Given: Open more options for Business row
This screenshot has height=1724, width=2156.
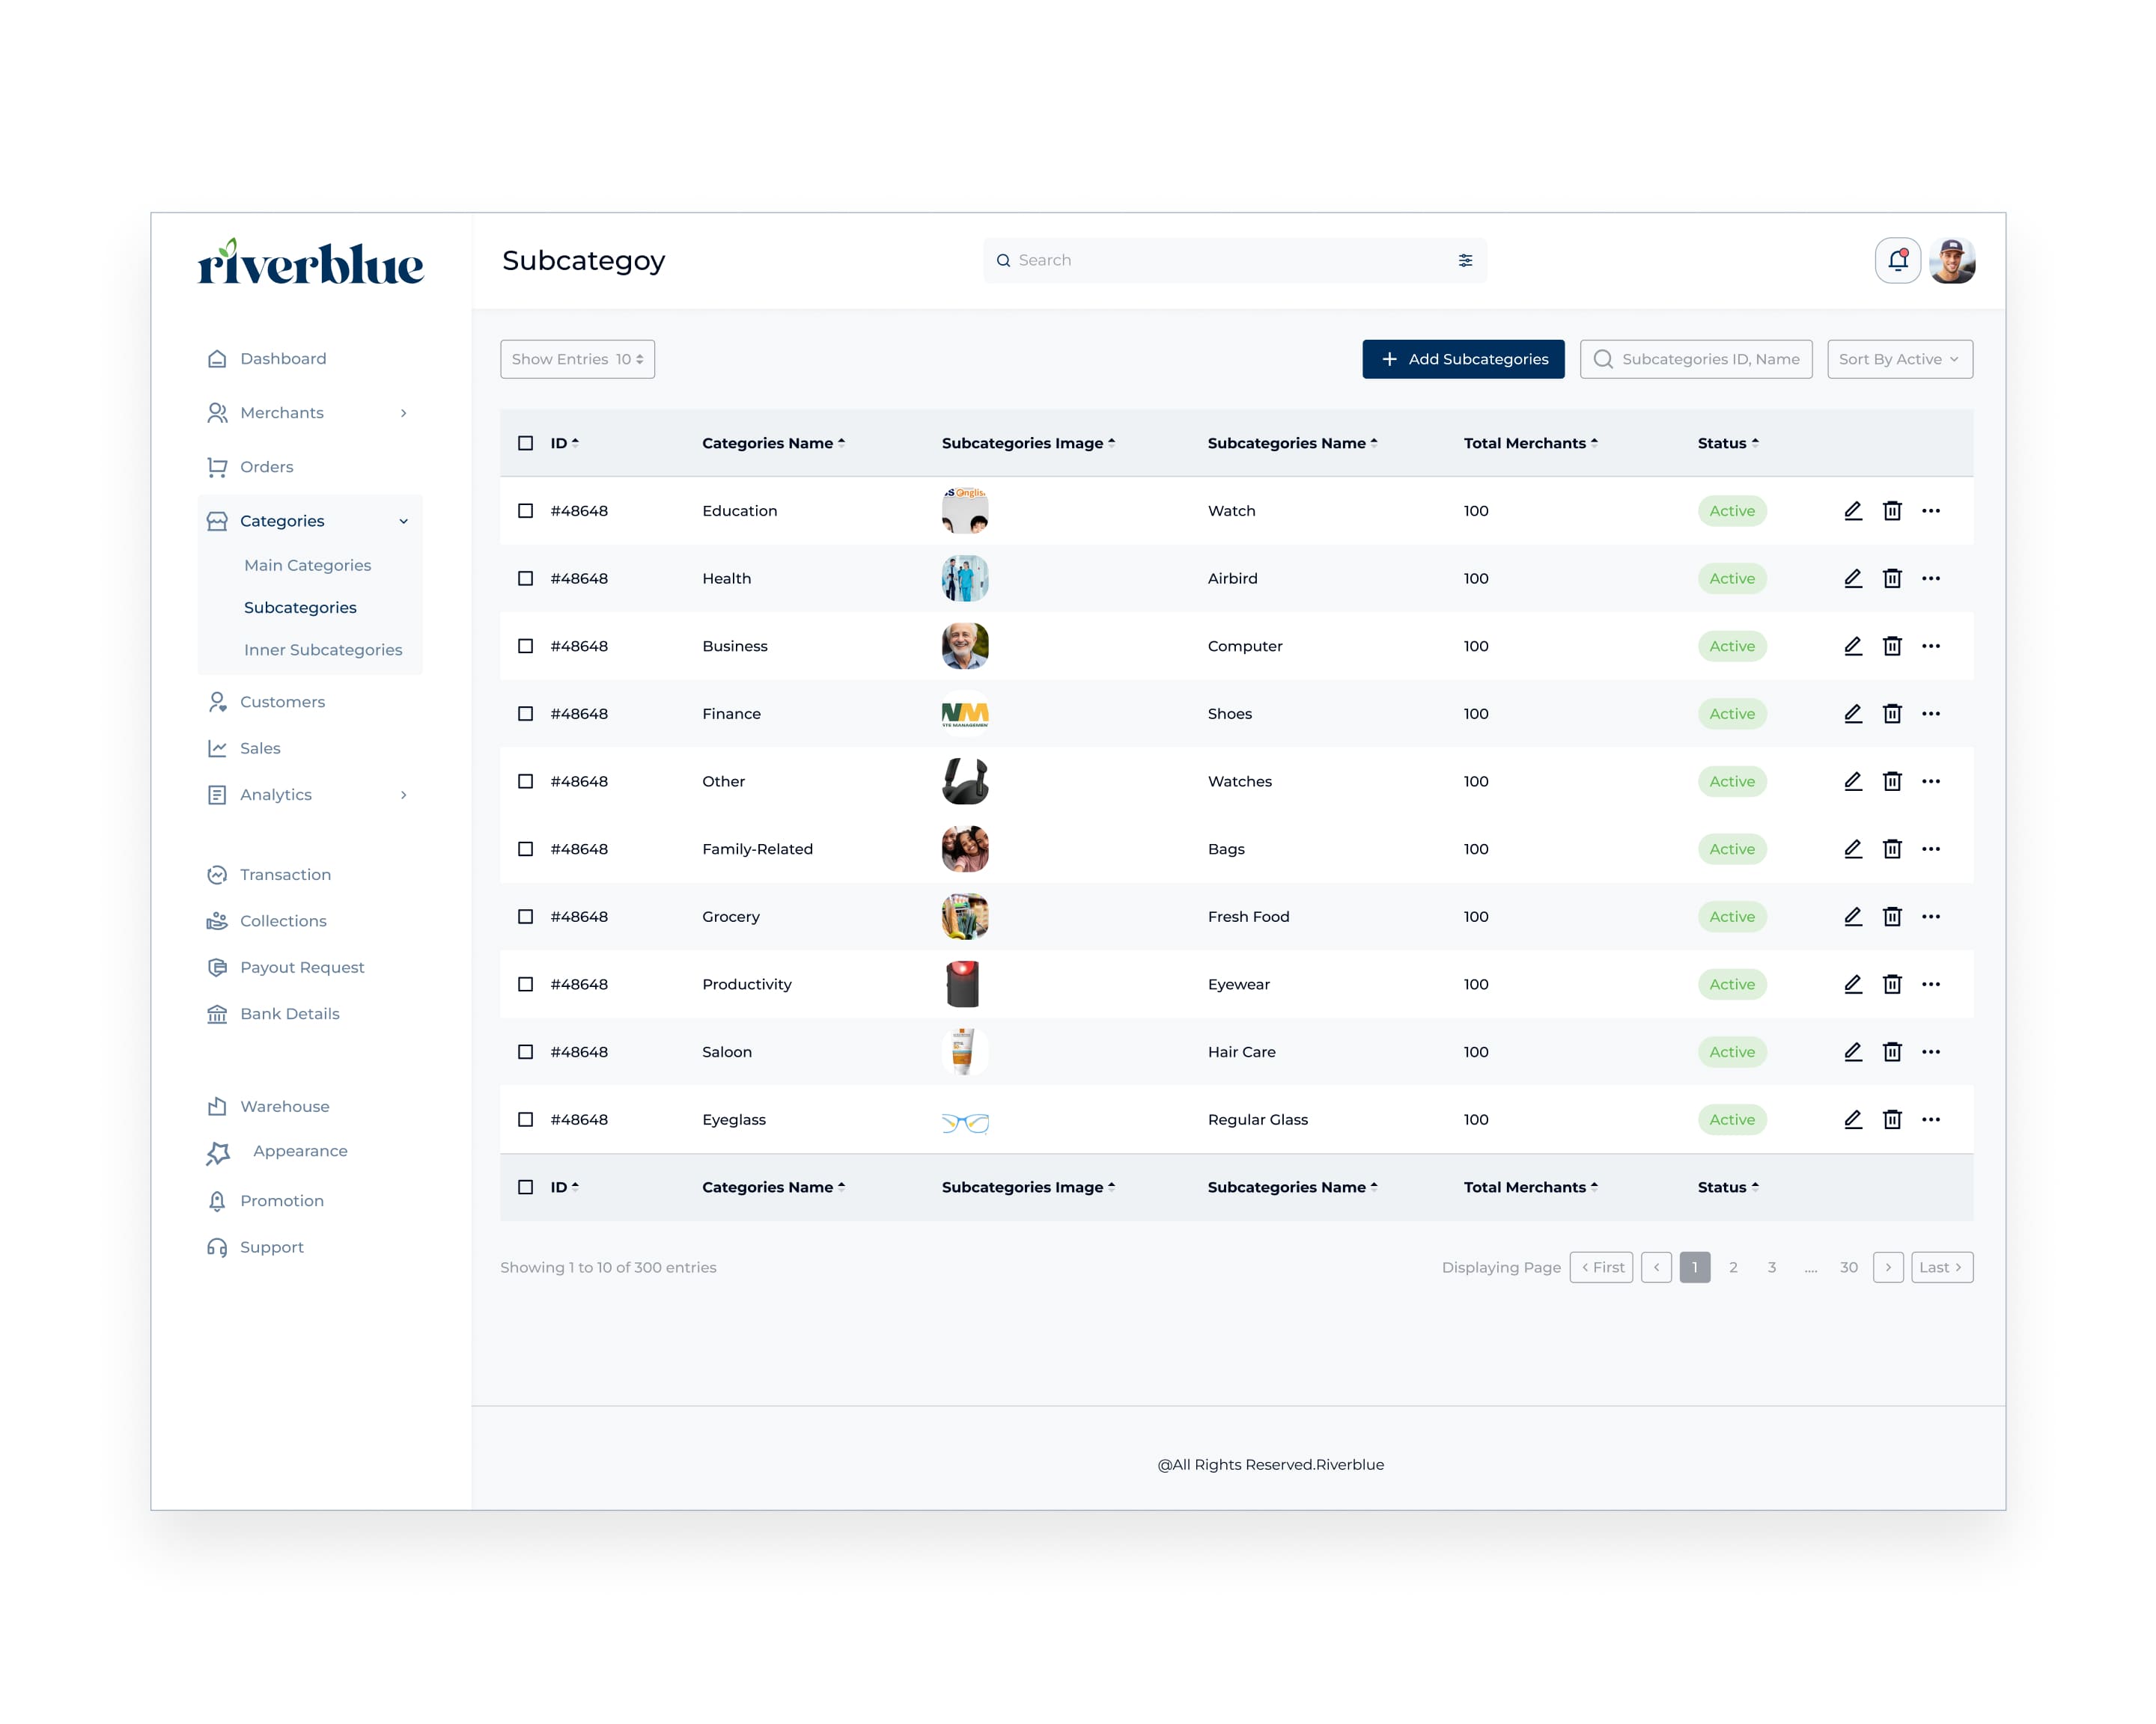Looking at the screenshot, I should click(1930, 646).
